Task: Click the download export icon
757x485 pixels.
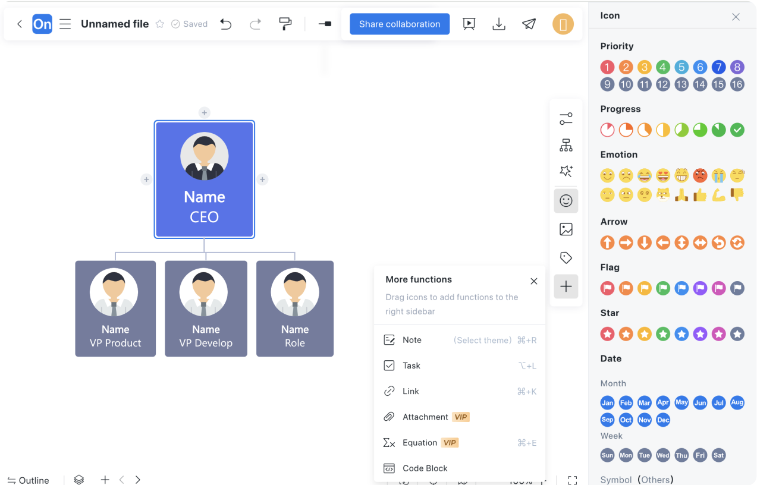Action: 499,24
